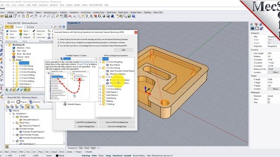Click the Machine setup icon in Machining Browser

point(7,31)
